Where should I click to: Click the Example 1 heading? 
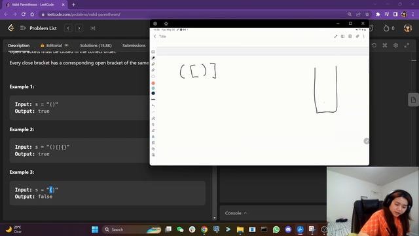pos(22,87)
